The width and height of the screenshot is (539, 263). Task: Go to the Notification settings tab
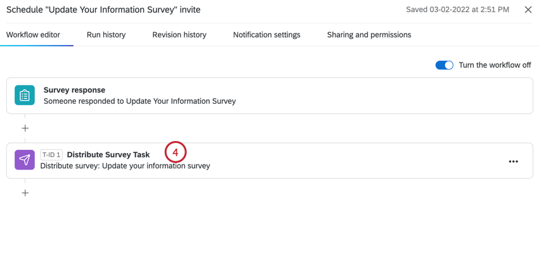(266, 35)
